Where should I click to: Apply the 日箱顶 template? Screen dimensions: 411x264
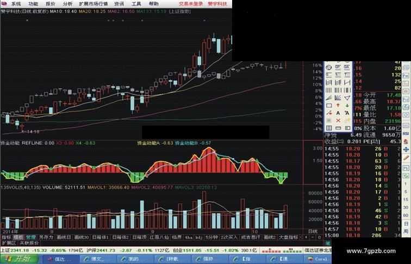[139, 237]
